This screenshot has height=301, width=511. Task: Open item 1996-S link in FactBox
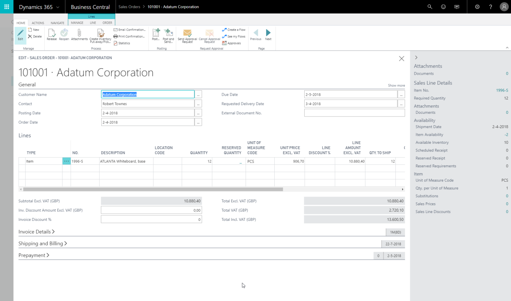coord(502,91)
